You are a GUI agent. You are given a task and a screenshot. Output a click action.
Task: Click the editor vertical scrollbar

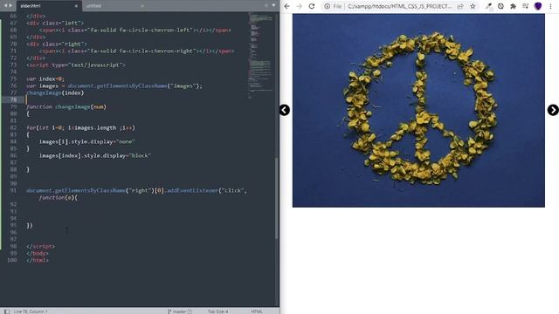(277, 198)
